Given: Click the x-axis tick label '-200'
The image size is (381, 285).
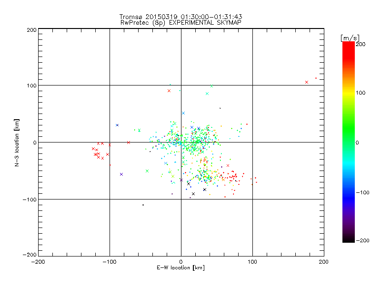Looking at the screenshot, I should point(39,262).
